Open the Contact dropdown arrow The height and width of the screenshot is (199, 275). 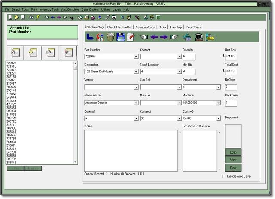click(179, 57)
